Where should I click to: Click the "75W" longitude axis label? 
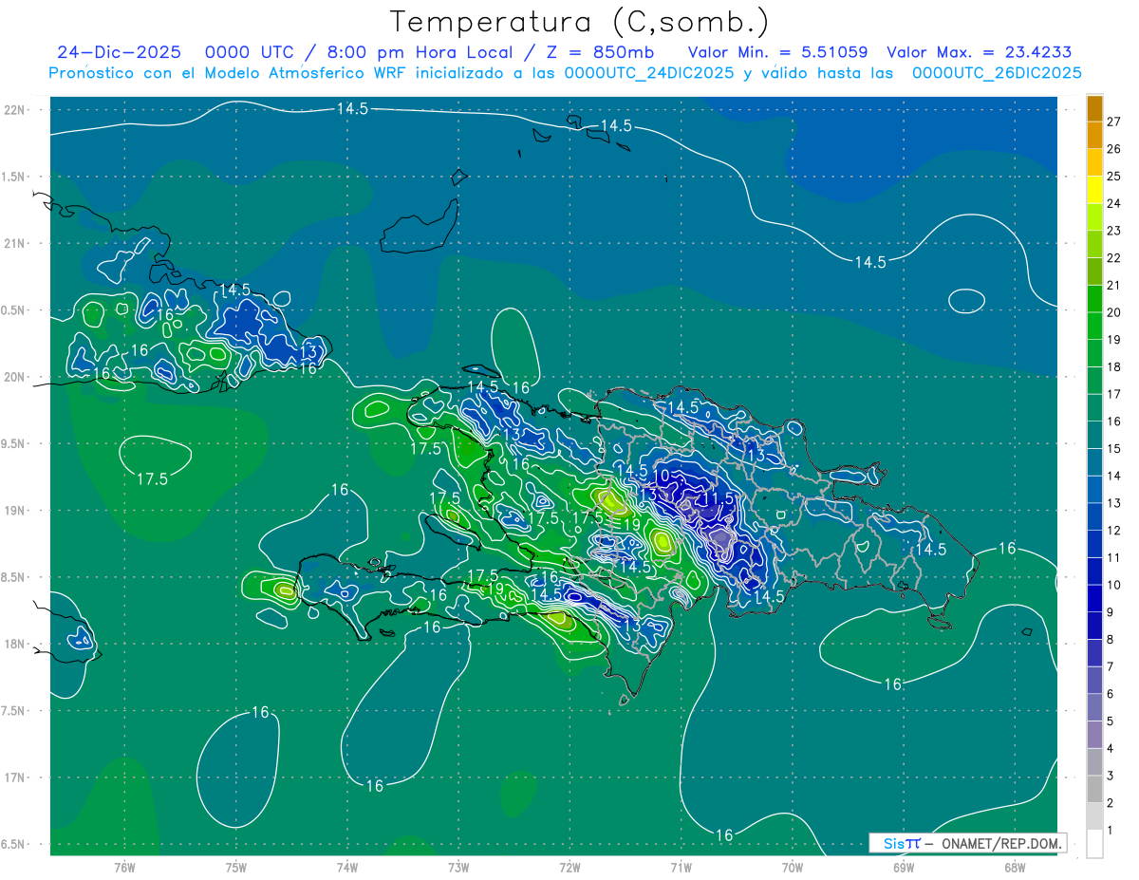[236, 867]
